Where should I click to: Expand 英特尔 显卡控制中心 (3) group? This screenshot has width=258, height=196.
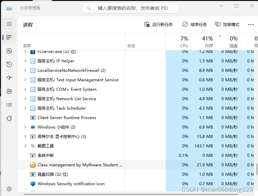pyautogui.click(x=25, y=136)
